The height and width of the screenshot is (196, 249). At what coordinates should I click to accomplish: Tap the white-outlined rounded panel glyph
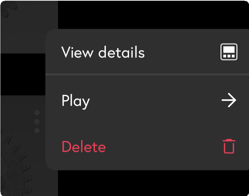click(229, 52)
